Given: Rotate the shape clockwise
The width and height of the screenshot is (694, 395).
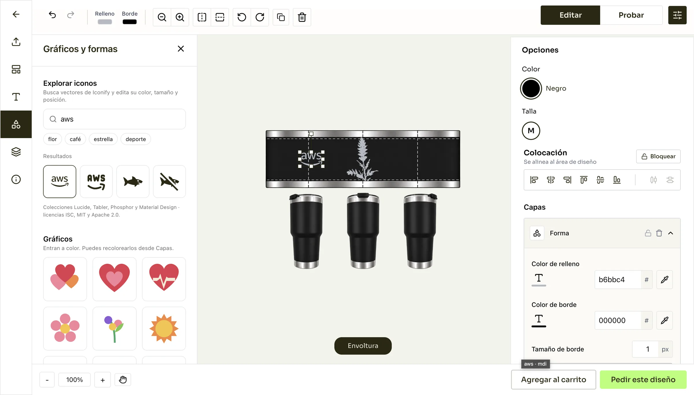Looking at the screenshot, I should point(260,17).
